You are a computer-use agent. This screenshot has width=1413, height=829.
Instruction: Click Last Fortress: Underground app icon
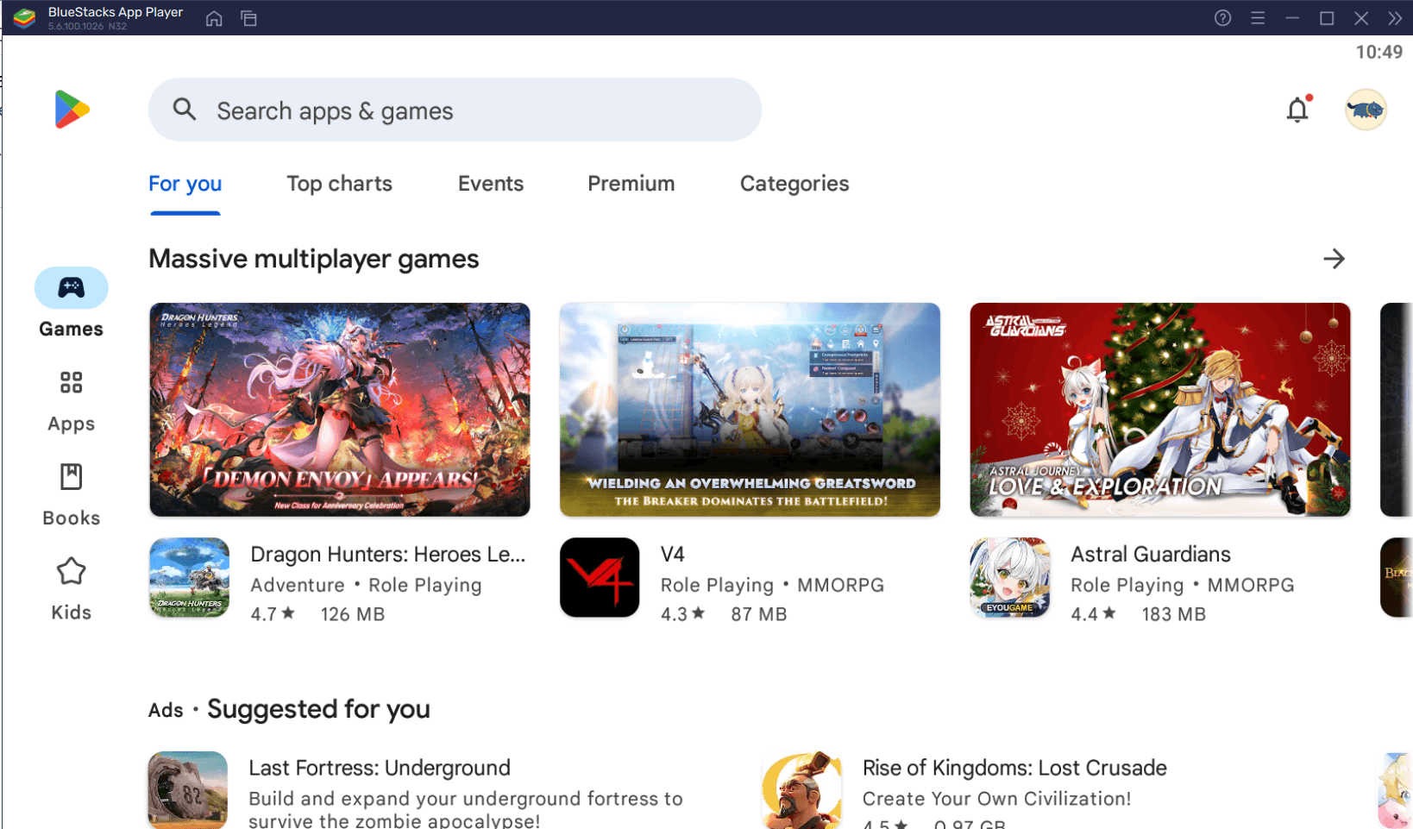point(188,790)
